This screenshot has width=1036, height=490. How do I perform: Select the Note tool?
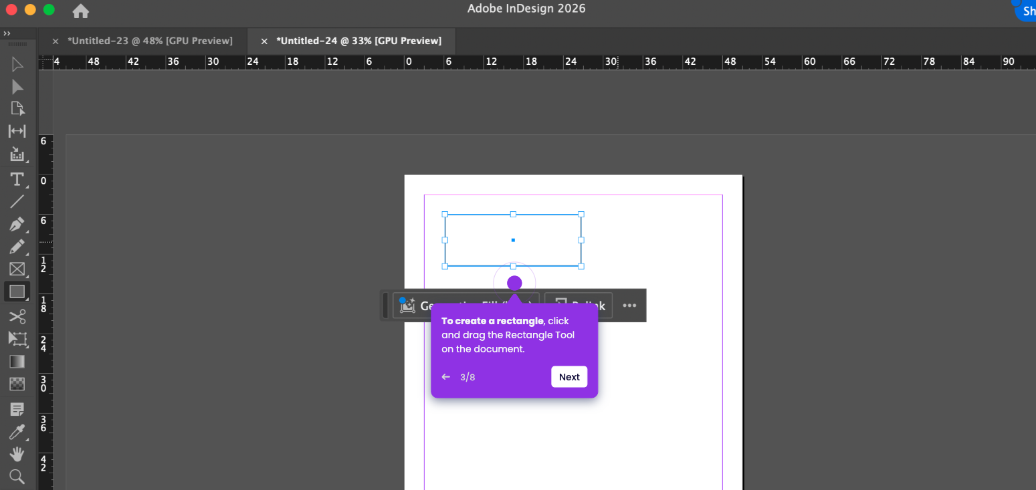coord(17,408)
